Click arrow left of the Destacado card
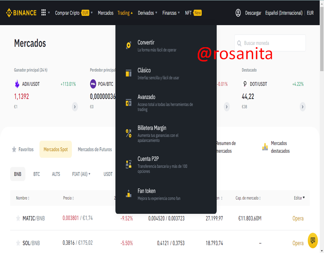Screen dimensions: 324x253 tap(227, 107)
